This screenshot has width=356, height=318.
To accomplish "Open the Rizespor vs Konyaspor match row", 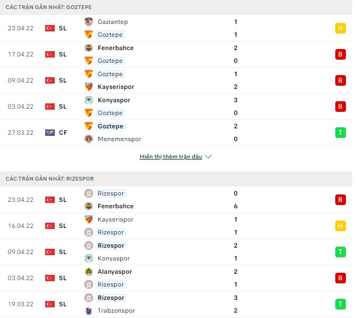I will point(175,252).
